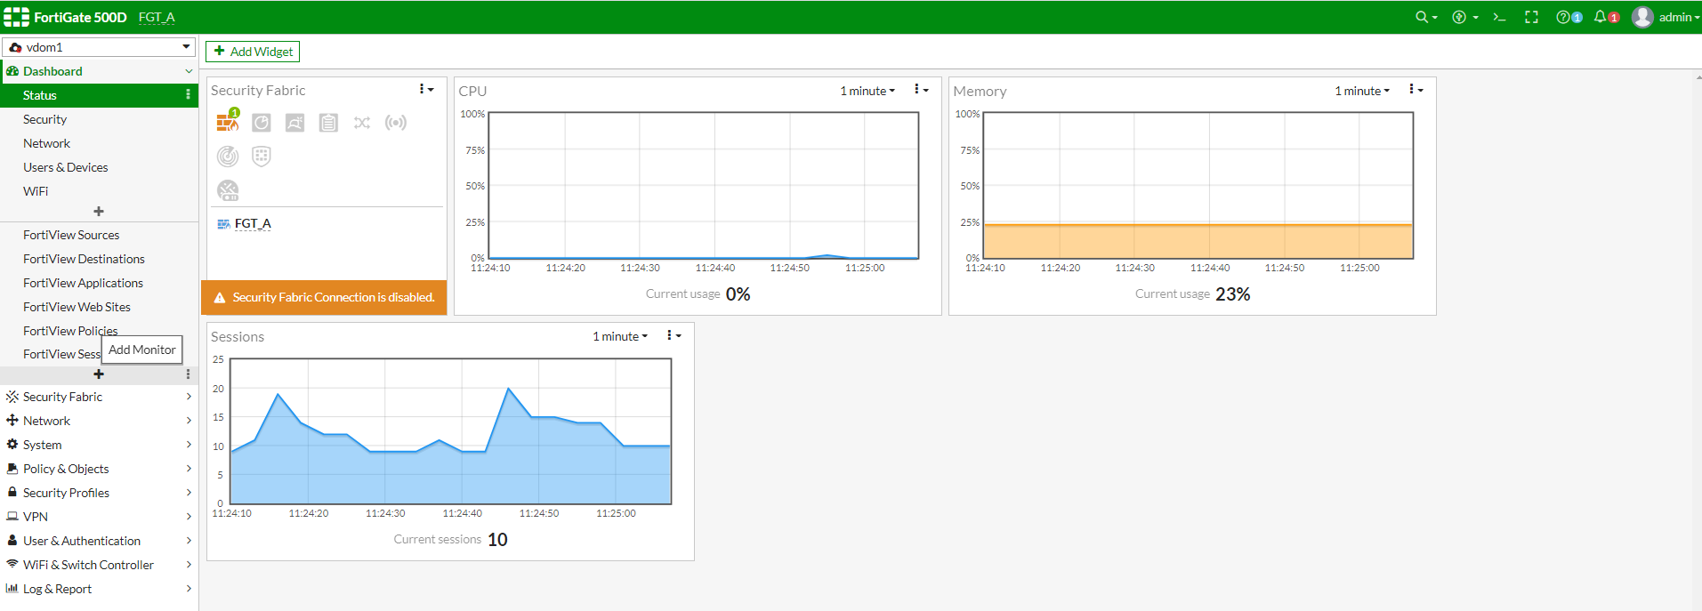
Task: Open the Sessions widget options menu
Action: (674, 336)
